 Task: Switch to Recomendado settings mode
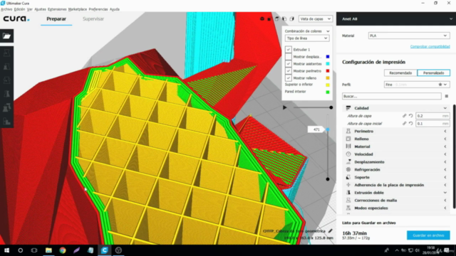[x=400, y=73]
